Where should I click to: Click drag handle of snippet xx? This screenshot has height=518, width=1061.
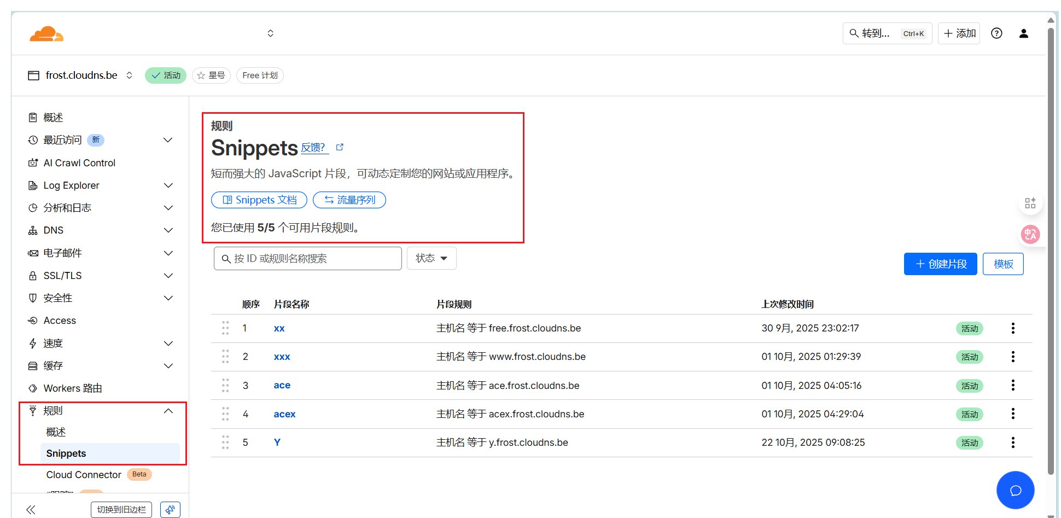[x=225, y=328]
